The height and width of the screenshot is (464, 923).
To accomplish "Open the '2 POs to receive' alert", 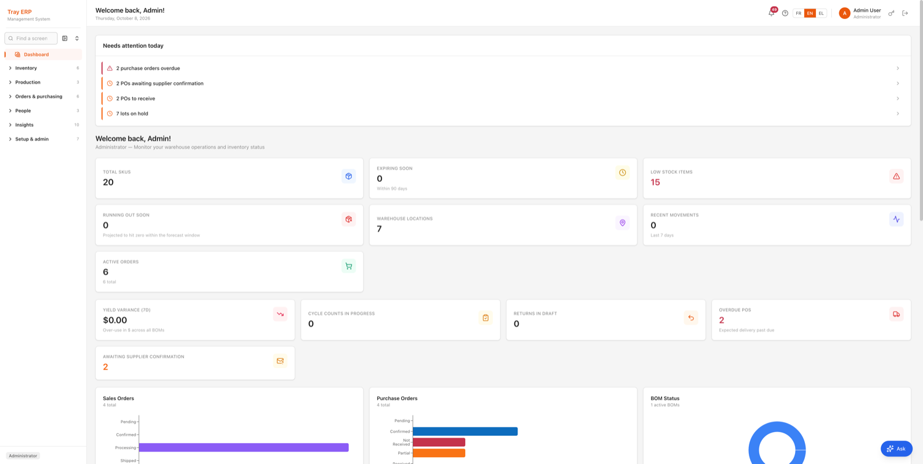I will (503, 98).
